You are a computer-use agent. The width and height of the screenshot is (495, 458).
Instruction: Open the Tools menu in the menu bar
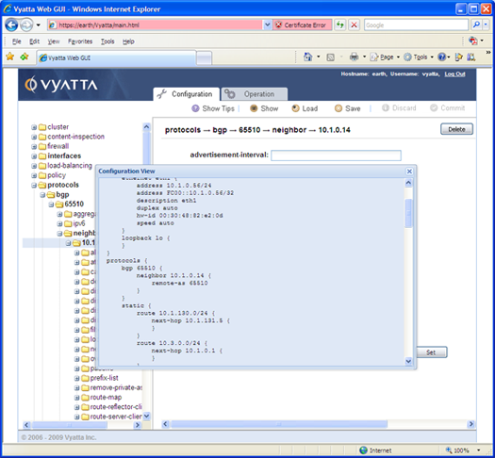click(x=107, y=41)
